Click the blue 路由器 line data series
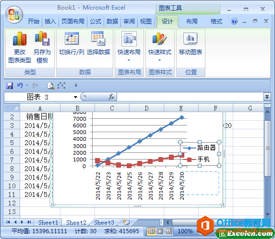 (x=140, y=141)
